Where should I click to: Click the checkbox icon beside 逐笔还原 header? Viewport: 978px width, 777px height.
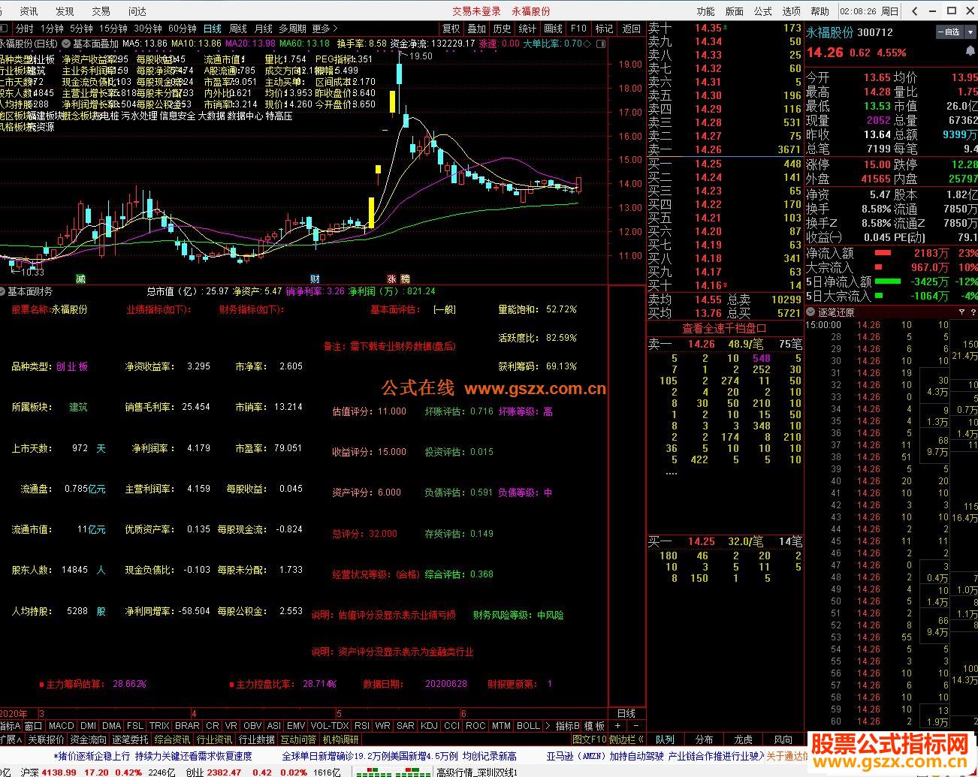811,312
